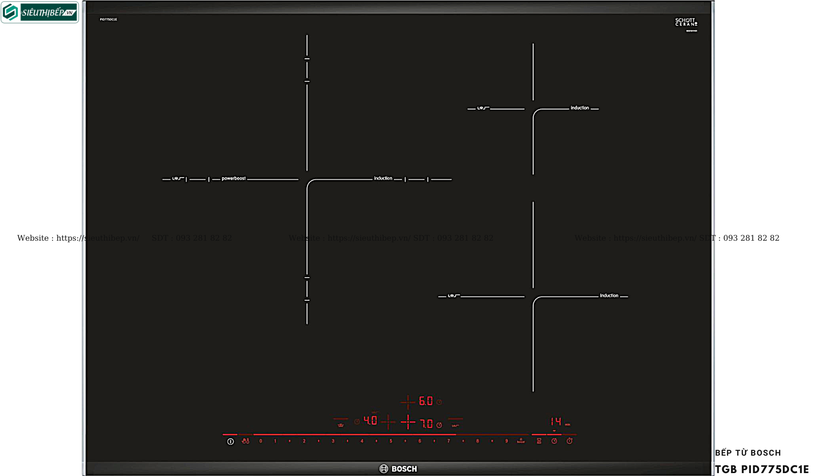Image resolution: width=814 pixels, height=476 pixels.
Task: Set power level slider to 5
Action: (x=390, y=441)
